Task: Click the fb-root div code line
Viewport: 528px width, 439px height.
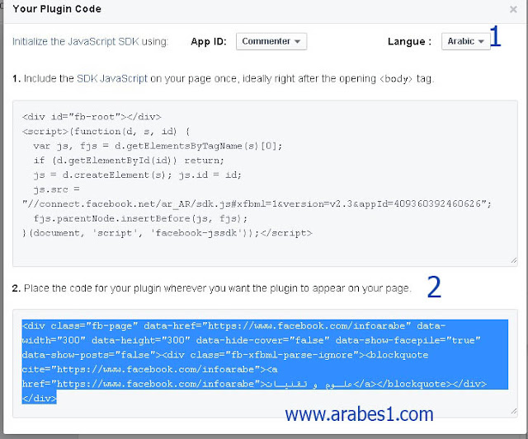Action: pyautogui.click(x=92, y=117)
